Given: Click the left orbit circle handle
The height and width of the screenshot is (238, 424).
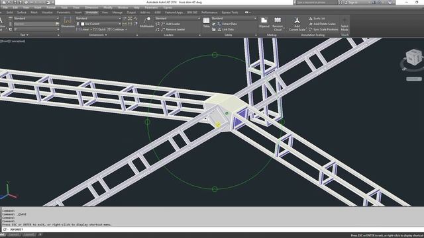Looking at the screenshot, I should tap(147, 122).
